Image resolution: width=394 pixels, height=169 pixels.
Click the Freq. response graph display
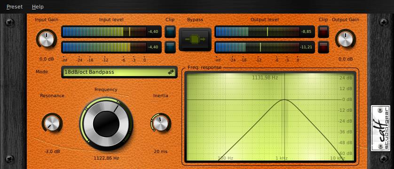pyautogui.click(x=270, y=117)
